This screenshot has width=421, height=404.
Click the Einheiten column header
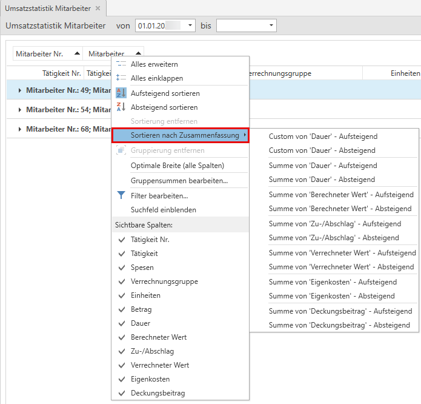(x=392, y=73)
